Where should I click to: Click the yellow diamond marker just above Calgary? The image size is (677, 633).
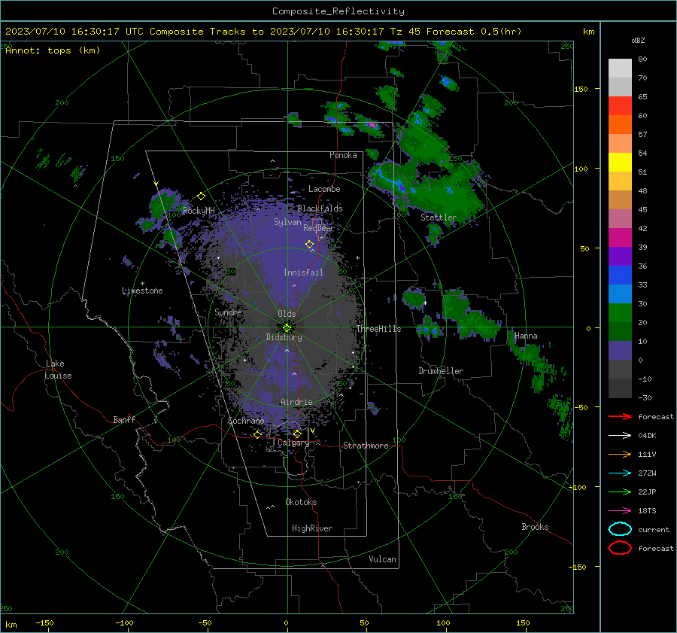pyautogui.click(x=297, y=434)
